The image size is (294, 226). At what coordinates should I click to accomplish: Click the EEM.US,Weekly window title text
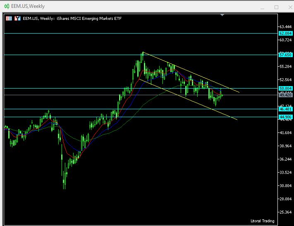click(28, 6)
